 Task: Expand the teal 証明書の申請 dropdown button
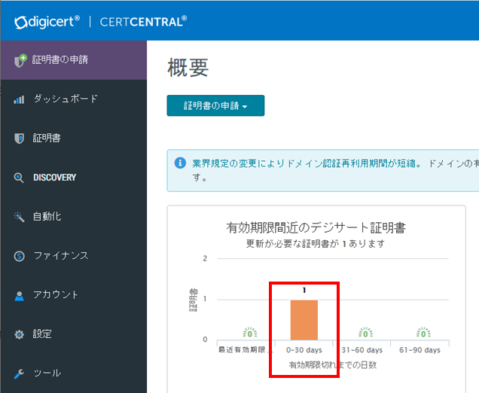[x=215, y=105]
